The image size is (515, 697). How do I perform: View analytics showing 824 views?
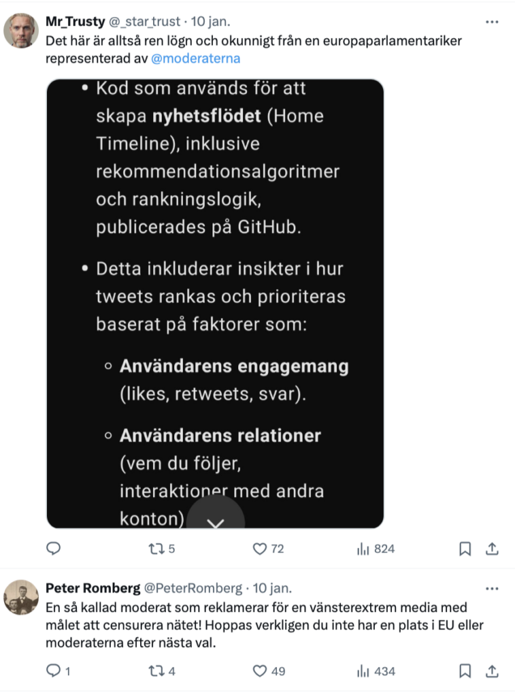(x=363, y=549)
